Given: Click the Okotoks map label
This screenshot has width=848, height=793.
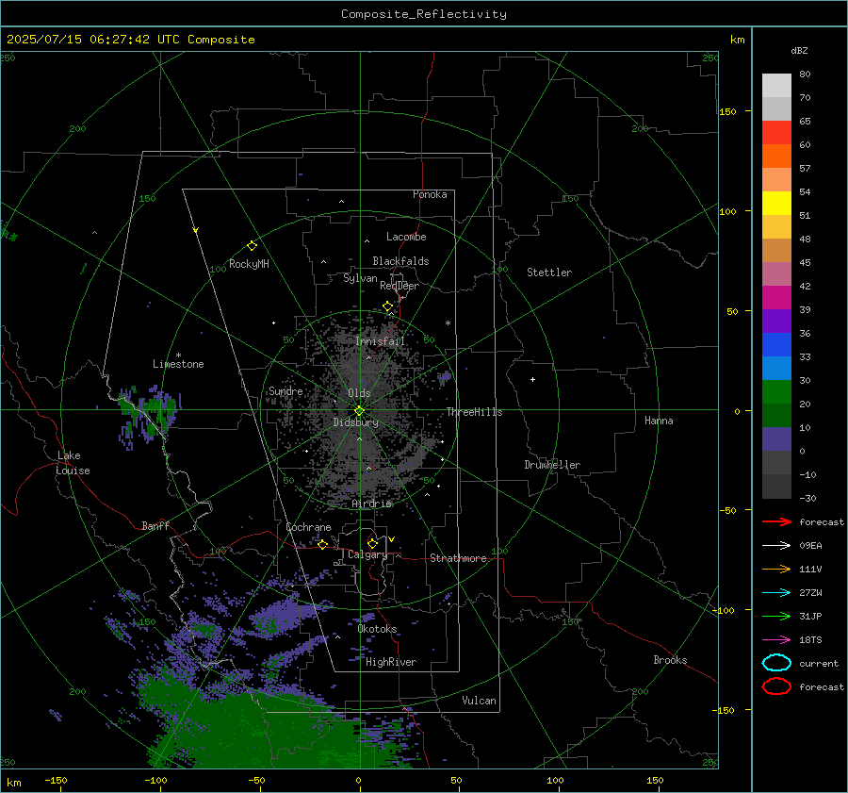Looking at the screenshot, I should point(377,629).
